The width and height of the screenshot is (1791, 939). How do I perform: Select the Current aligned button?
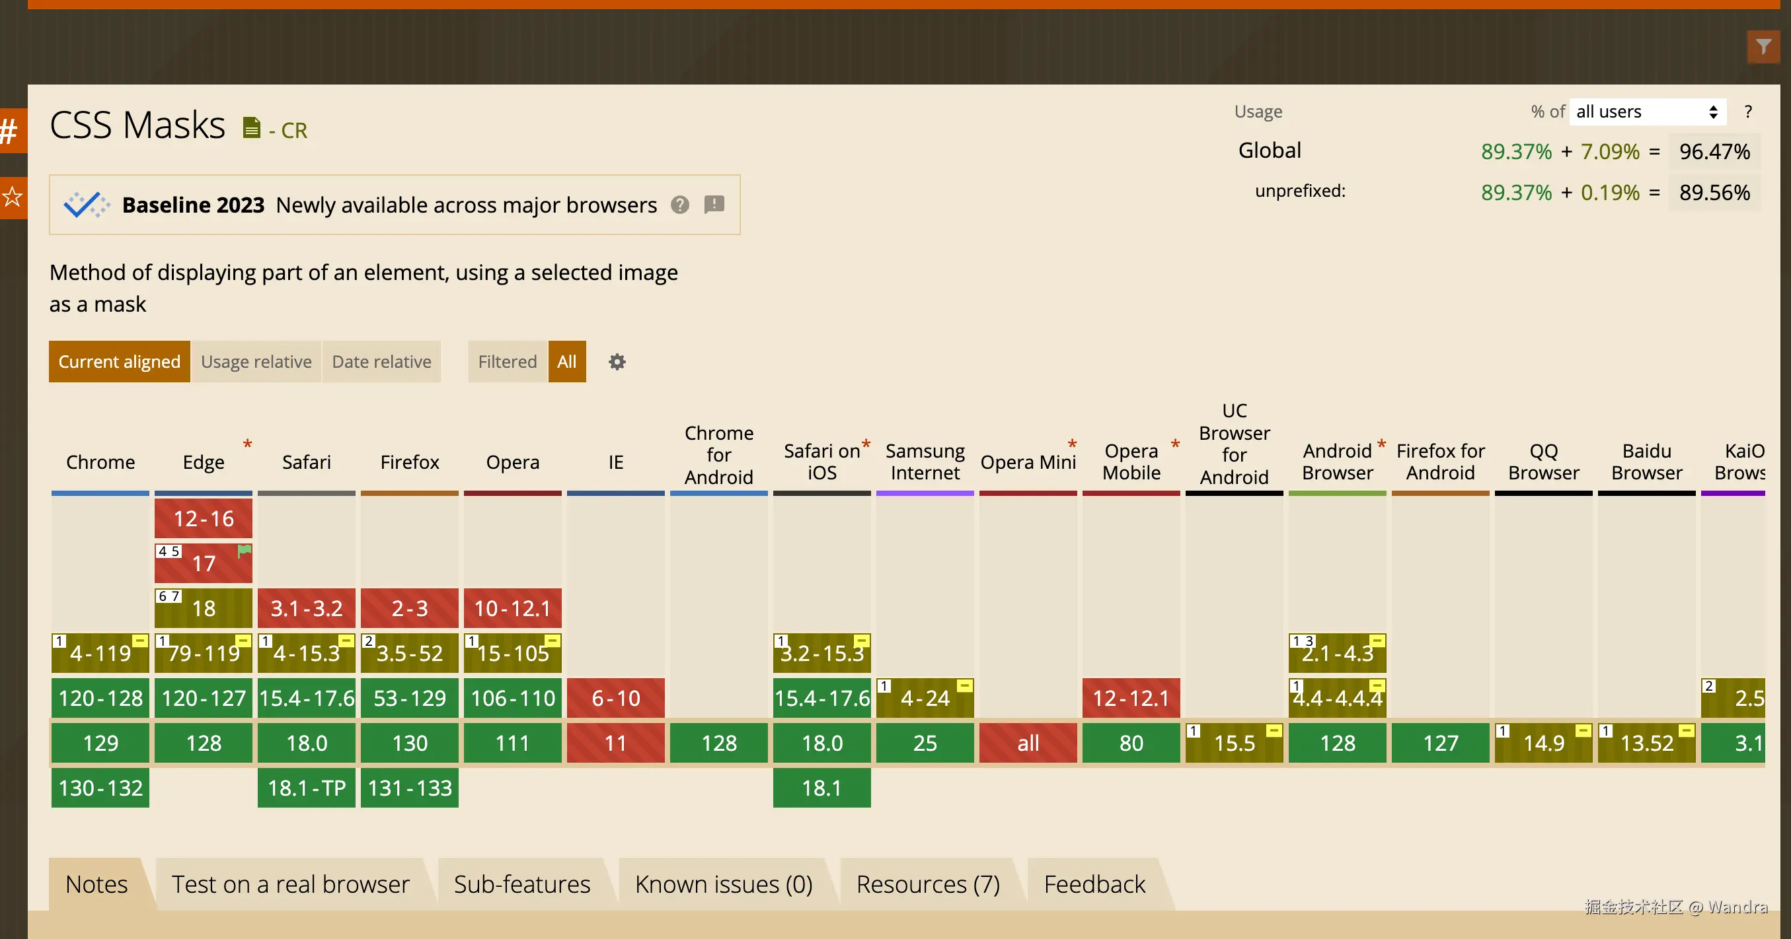point(119,362)
